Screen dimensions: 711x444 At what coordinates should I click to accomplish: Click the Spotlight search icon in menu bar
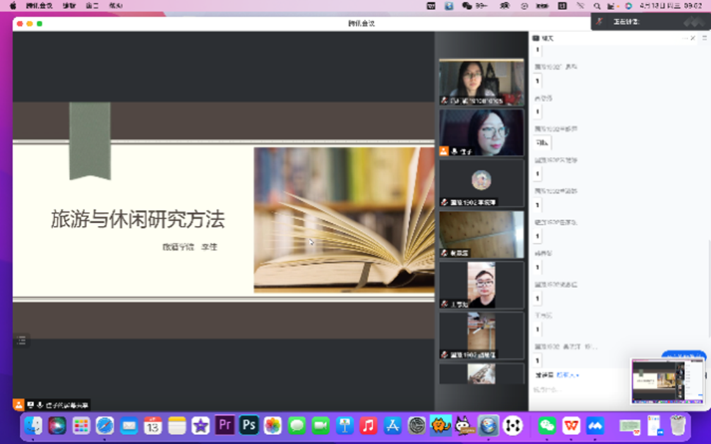(597, 6)
